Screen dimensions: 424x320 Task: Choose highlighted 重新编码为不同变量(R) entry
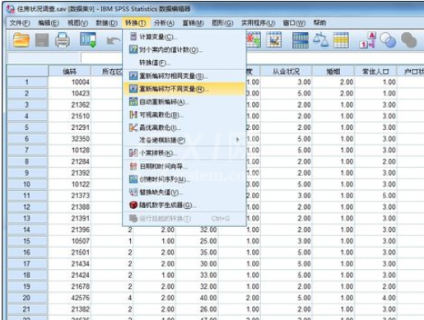184,89
